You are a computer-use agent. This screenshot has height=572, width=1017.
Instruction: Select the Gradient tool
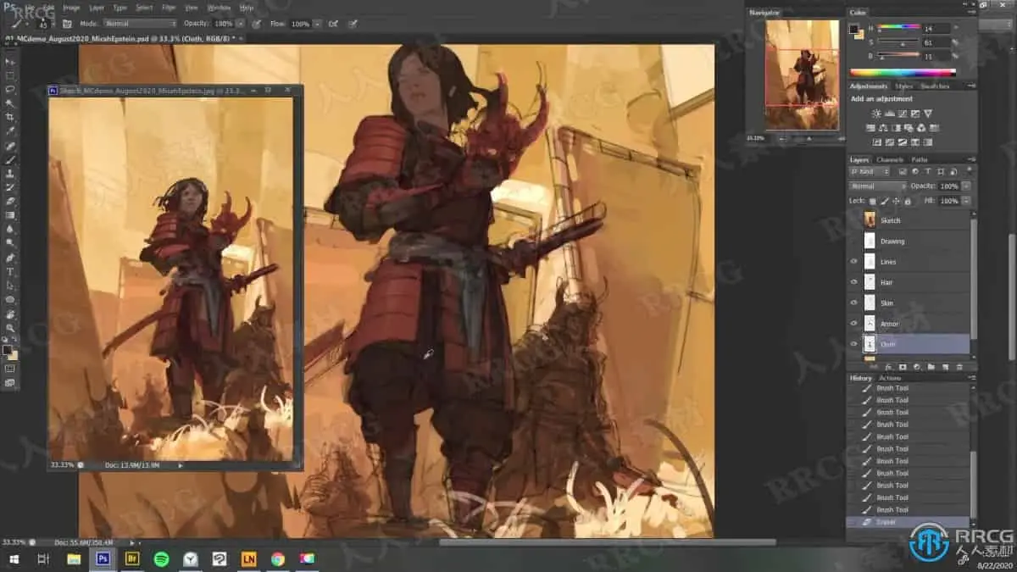[10, 215]
